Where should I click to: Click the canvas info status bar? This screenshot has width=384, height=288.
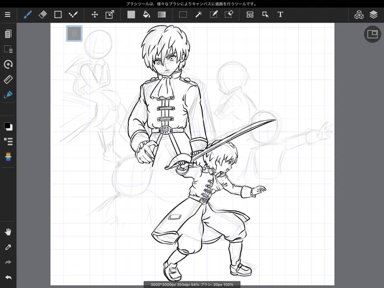pos(192,285)
